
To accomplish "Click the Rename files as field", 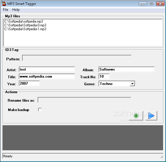I will [x=84, y=100].
